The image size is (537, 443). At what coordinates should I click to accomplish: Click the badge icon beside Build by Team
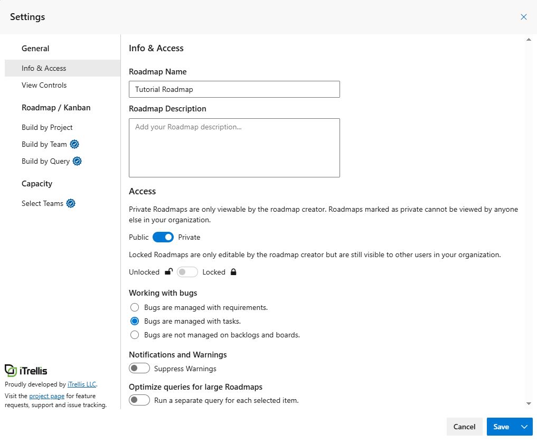click(74, 144)
